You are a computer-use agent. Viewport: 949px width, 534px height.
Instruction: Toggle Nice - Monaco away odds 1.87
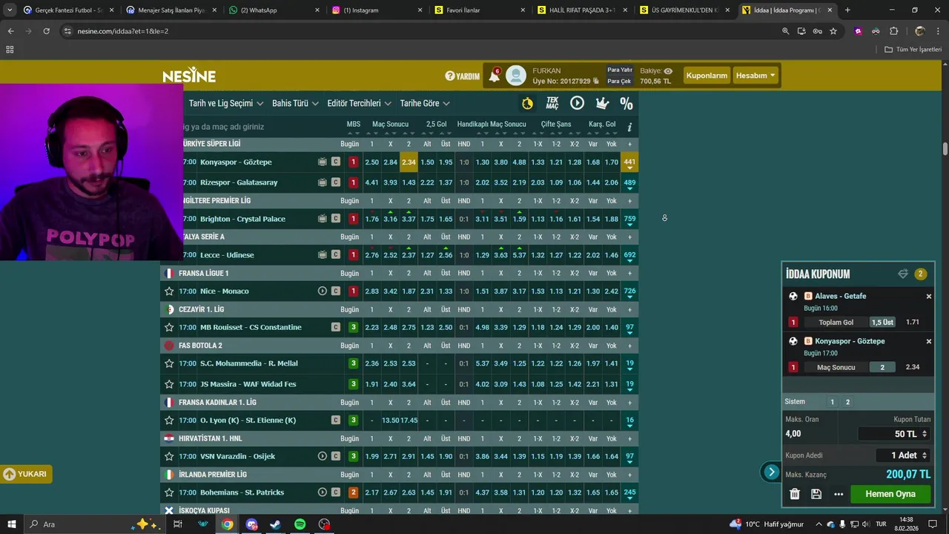(x=409, y=291)
